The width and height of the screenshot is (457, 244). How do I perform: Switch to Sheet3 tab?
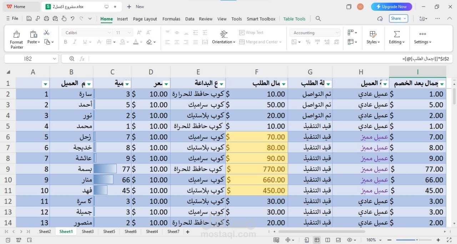(87, 231)
